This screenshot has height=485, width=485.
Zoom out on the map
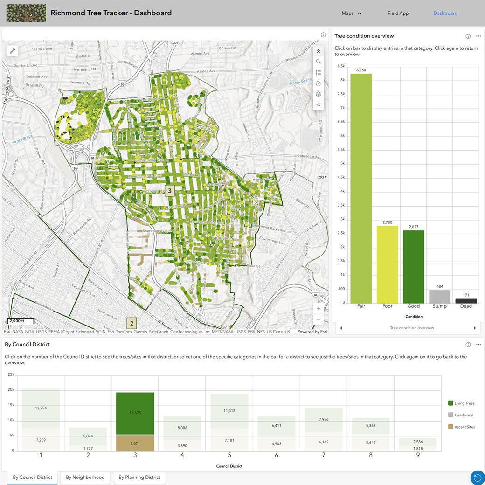(x=318, y=319)
